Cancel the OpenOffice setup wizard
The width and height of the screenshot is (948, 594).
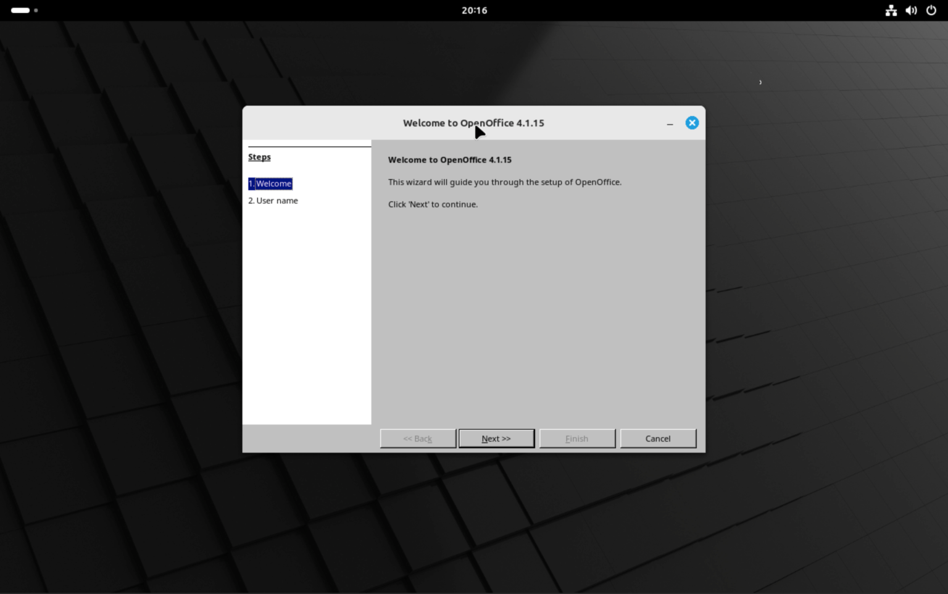(658, 438)
